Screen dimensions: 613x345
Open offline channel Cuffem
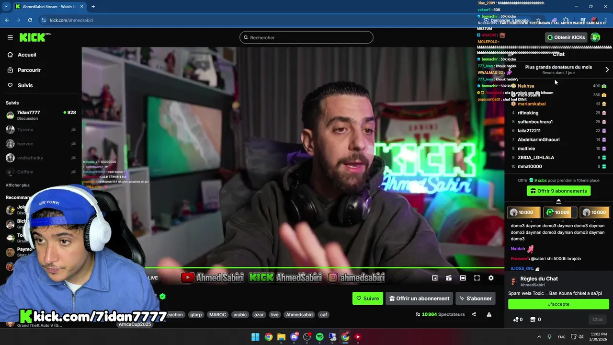(41, 172)
